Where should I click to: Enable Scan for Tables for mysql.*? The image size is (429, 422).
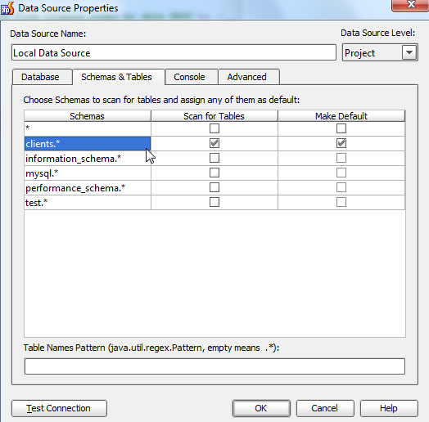click(214, 173)
